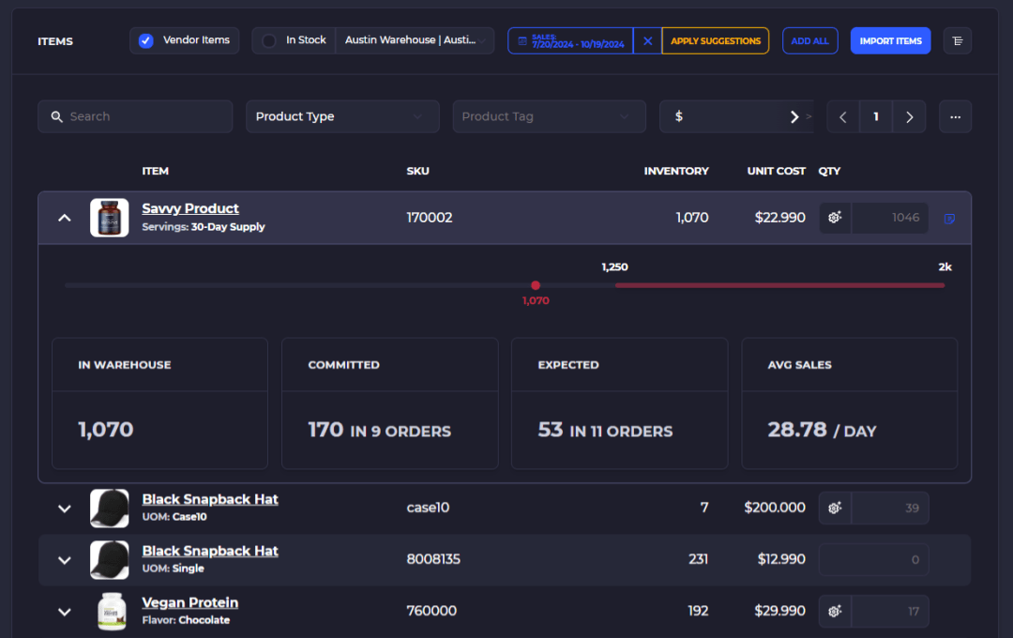Collapse the Savvy Product row
The width and height of the screenshot is (1013, 638).
pyautogui.click(x=65, y=218)
